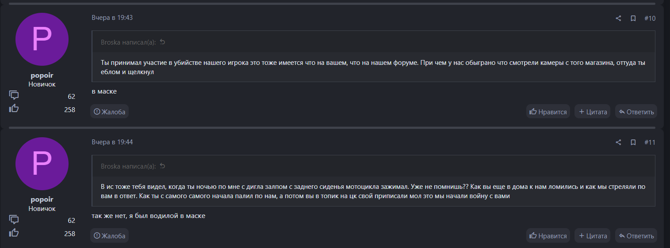Open popoir username link in post #11

tap(42, 199)
